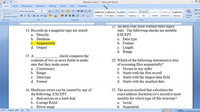
Task: Toggle Underline formatting
Action: pyautogui.click(x=28, y=16)
